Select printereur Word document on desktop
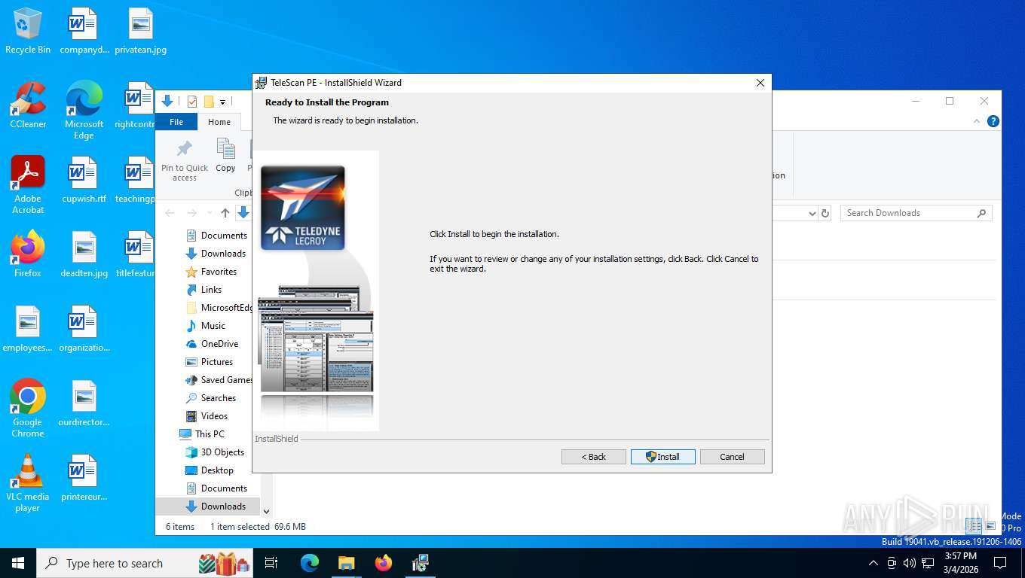Viewport: 1025px width, 578px height. tap(84, 478)
